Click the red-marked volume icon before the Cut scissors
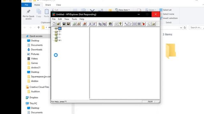 84,24
